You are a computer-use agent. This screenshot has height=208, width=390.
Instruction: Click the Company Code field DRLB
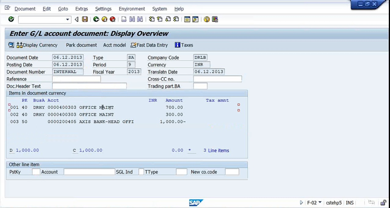tap(200, 57)
